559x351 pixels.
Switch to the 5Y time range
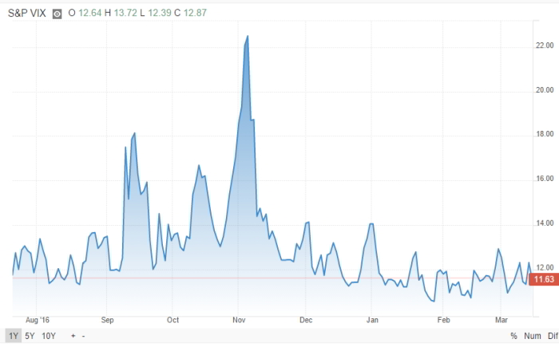pyautogui.click(x=30, y=336)
